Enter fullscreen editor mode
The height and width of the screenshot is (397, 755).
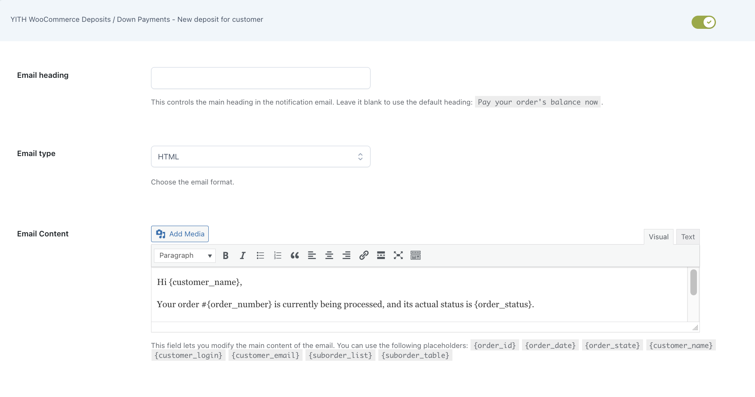398,255
